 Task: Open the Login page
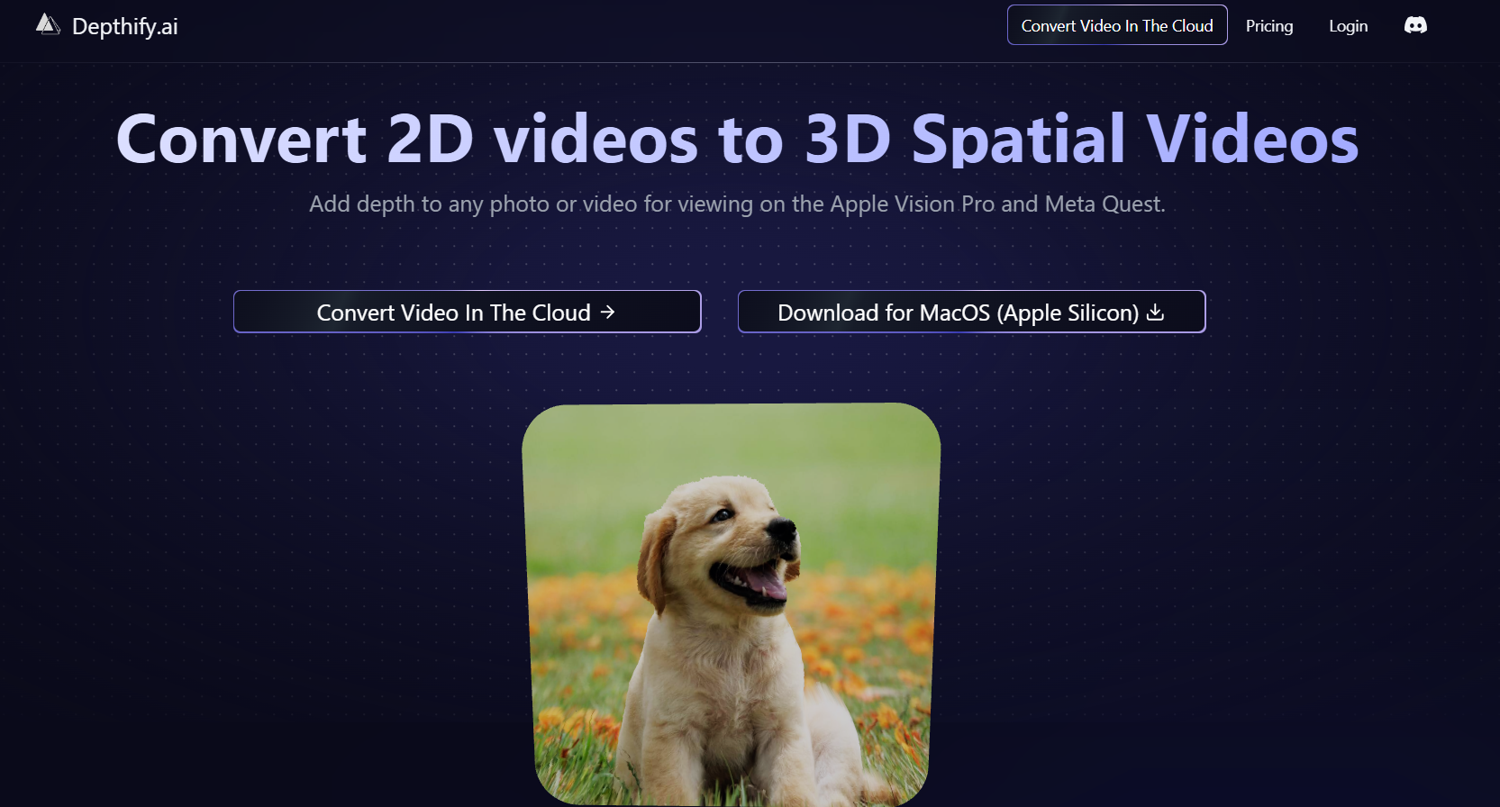[1348, 26]
